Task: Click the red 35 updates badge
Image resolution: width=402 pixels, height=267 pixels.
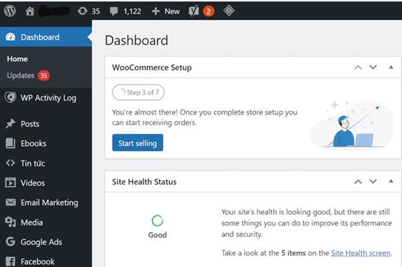Action: tap(44, 76)
